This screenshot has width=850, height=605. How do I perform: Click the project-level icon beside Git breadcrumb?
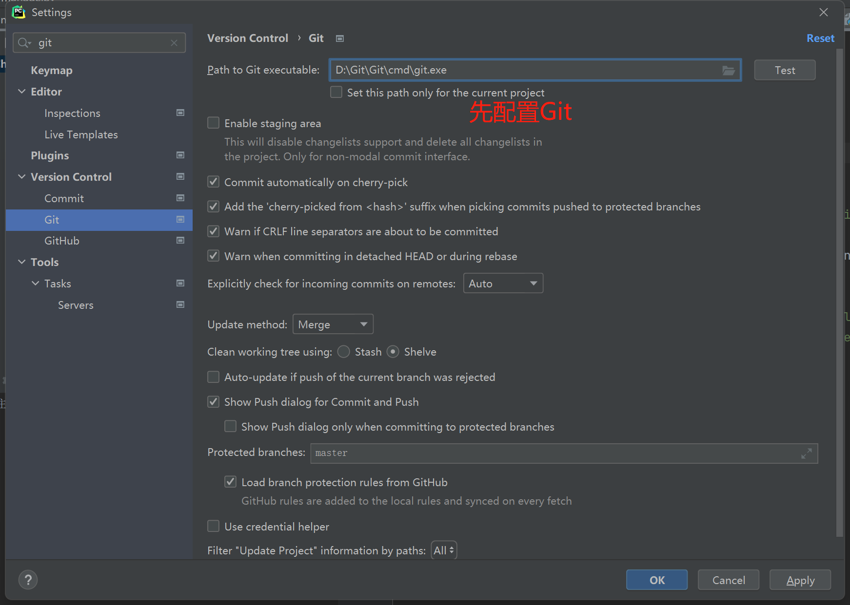click(340, 38)
